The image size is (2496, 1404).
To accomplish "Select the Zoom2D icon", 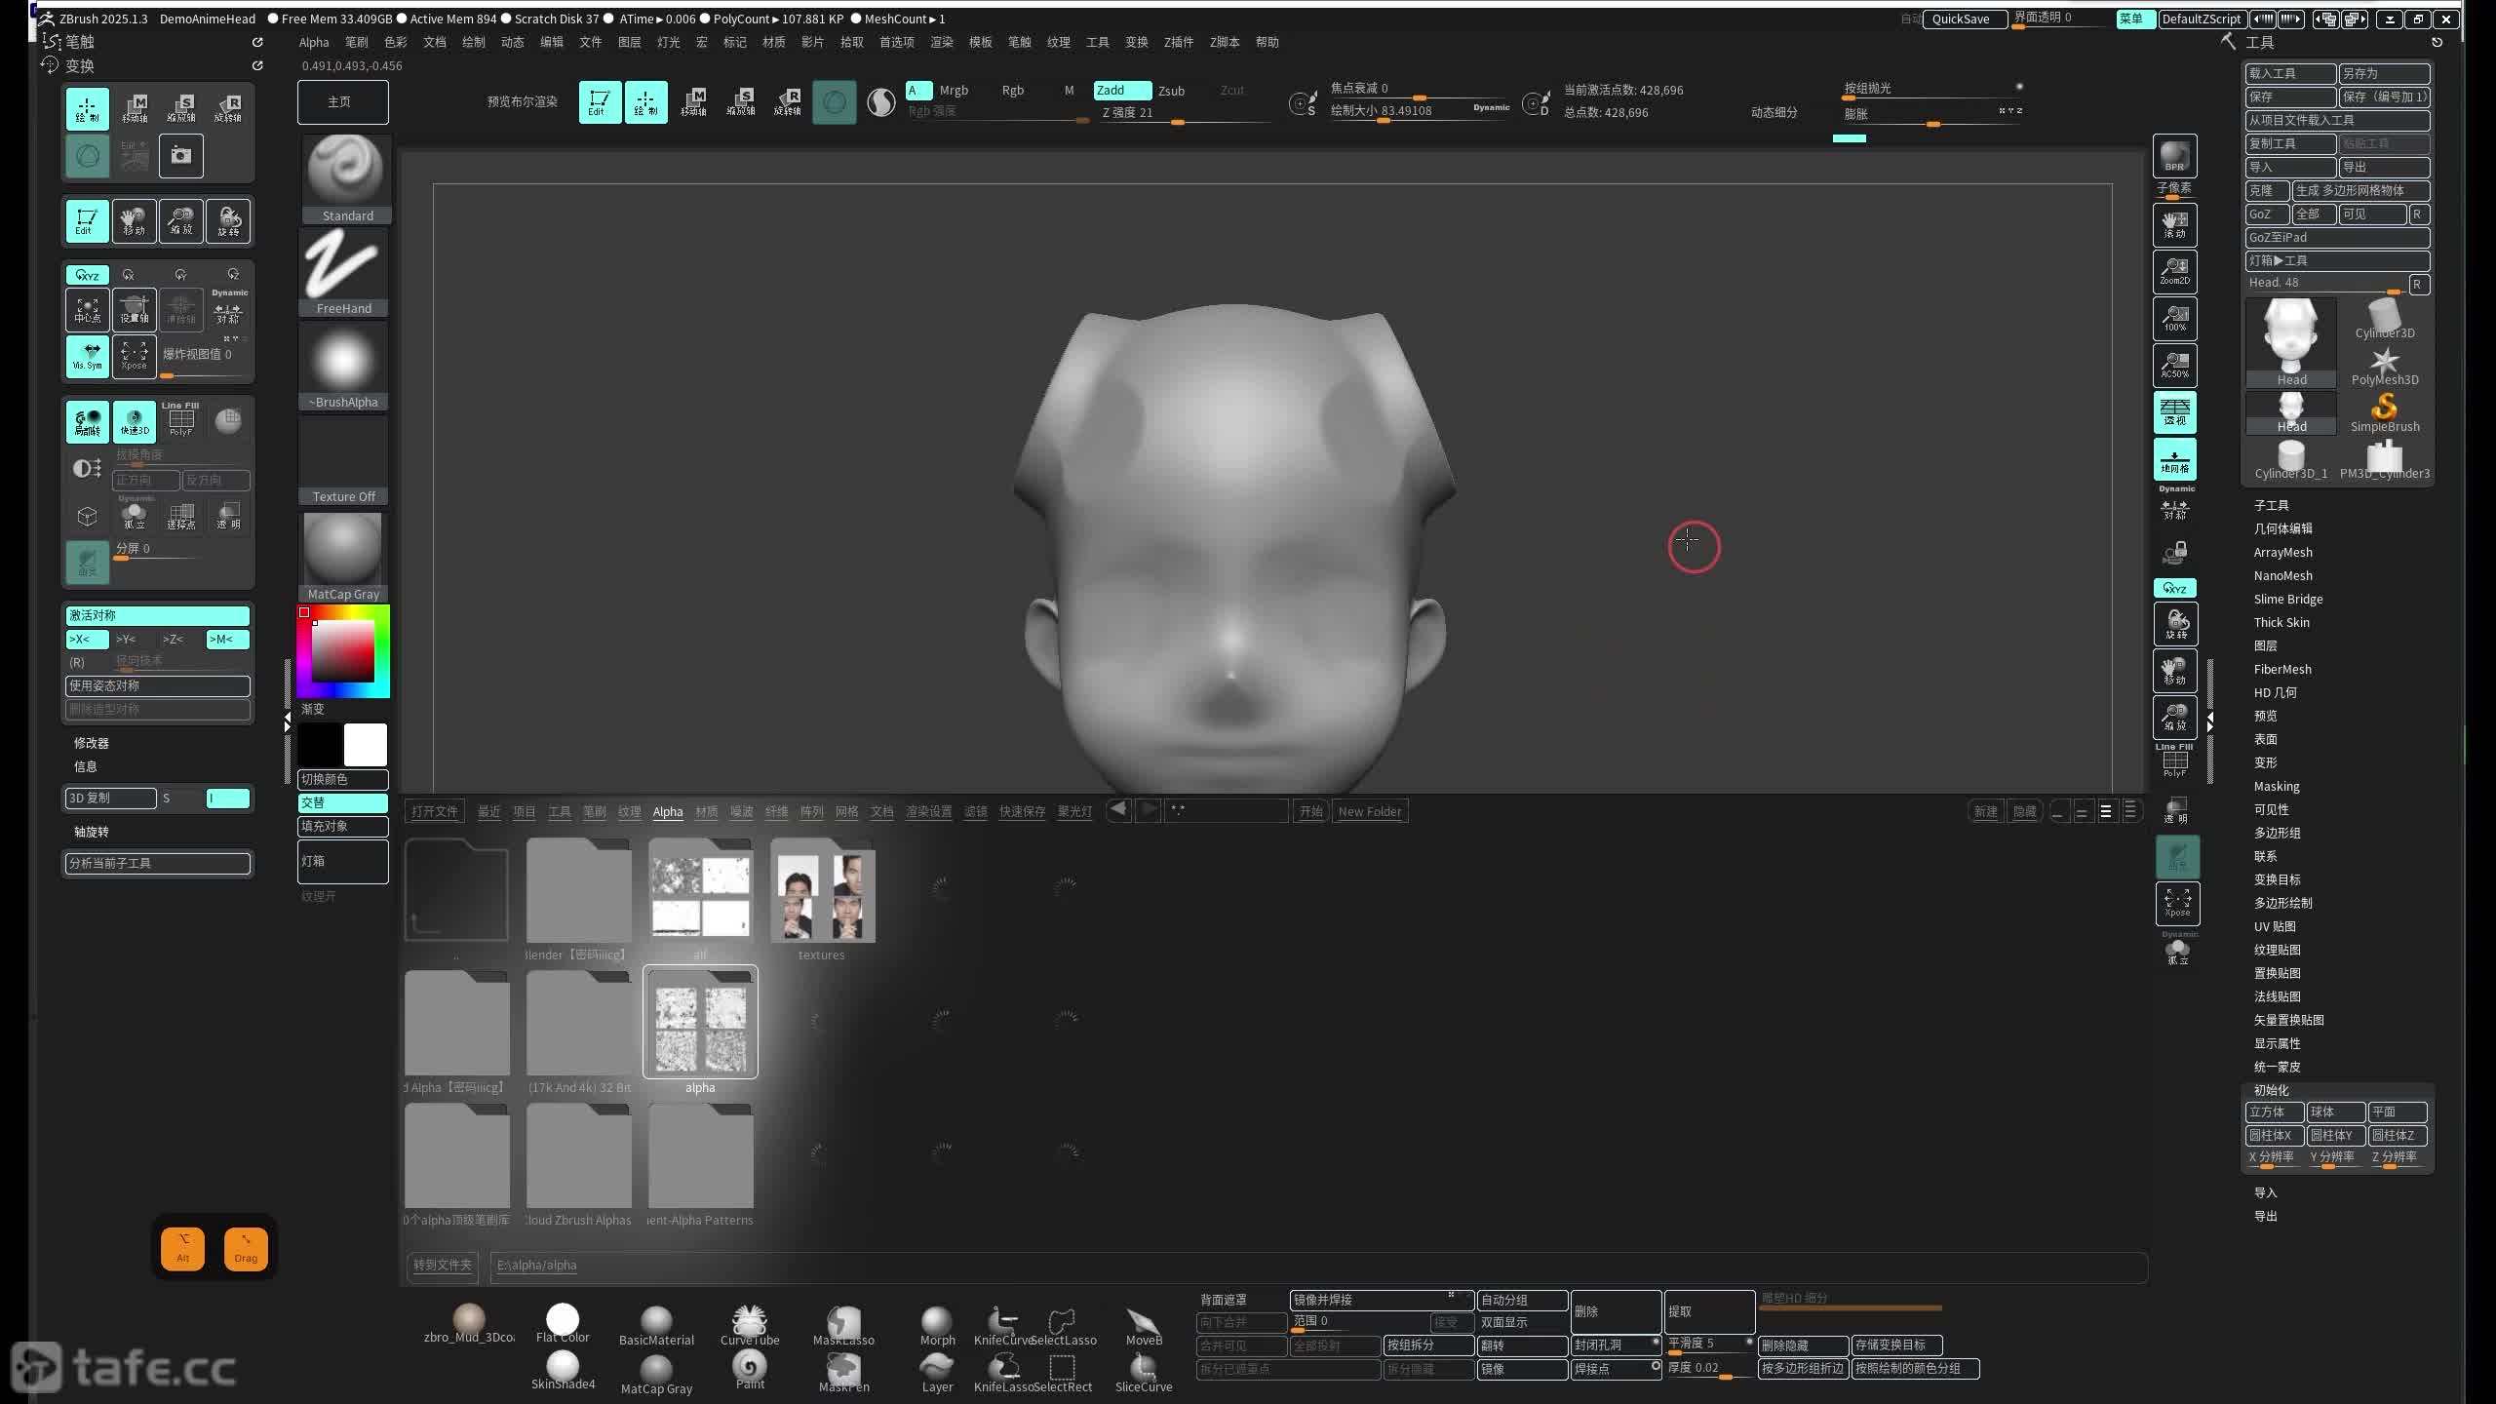I will (2174, 271).
